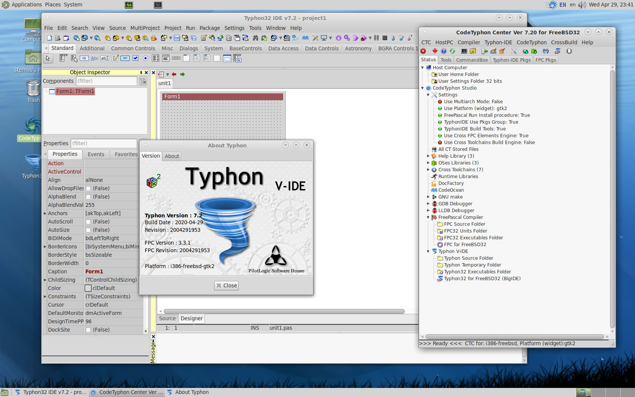The height and width of the screenshot is (397, 635).
Task: Click the red stop icon in CodeTyphon Center
Action: pos(423,51)
